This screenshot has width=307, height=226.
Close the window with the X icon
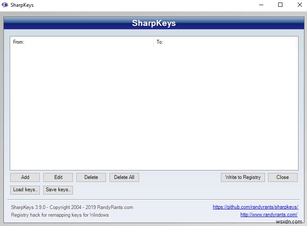pyautogui.click(x=299, y=5)
